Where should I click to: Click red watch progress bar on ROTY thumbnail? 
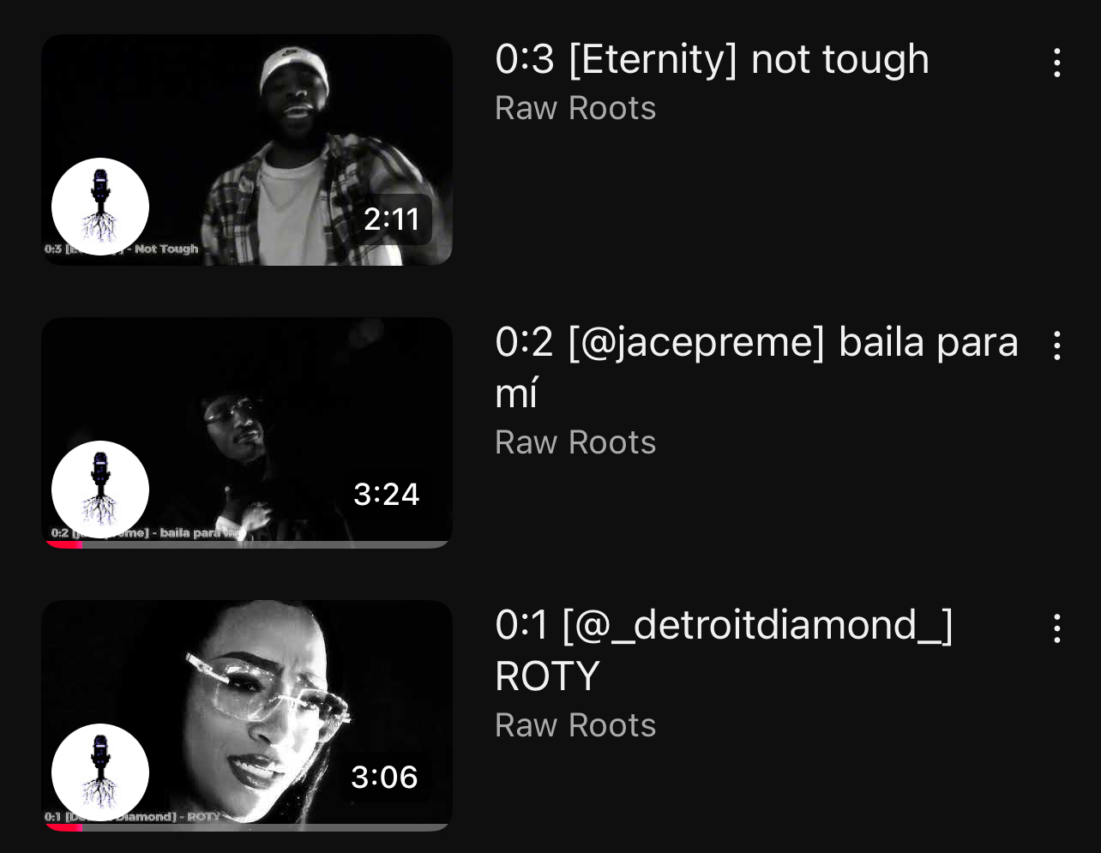pyautogui.click(x=64, y=827)
